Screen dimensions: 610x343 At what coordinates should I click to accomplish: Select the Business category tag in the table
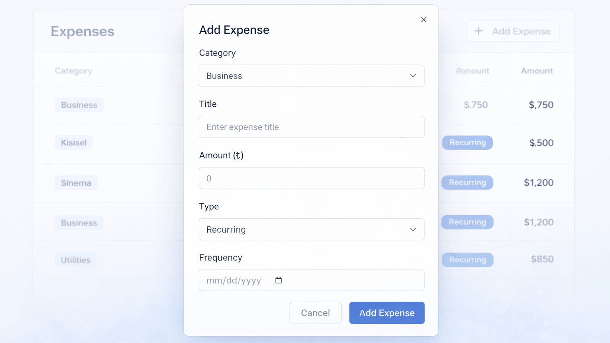click(x=79, y=105)
